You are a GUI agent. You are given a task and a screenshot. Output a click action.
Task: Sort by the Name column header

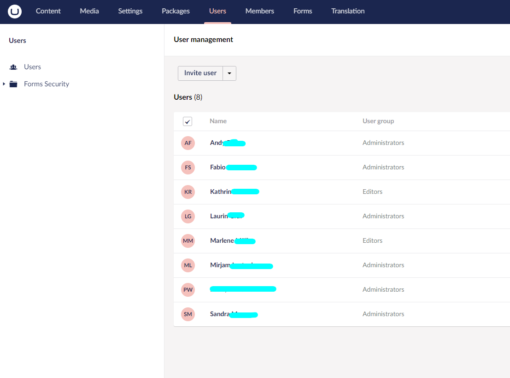click(218, 121)
